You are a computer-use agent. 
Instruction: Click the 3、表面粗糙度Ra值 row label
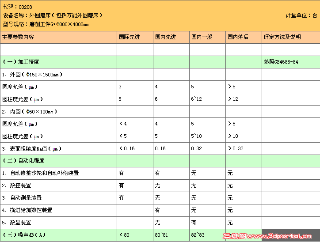pos(32,149)
